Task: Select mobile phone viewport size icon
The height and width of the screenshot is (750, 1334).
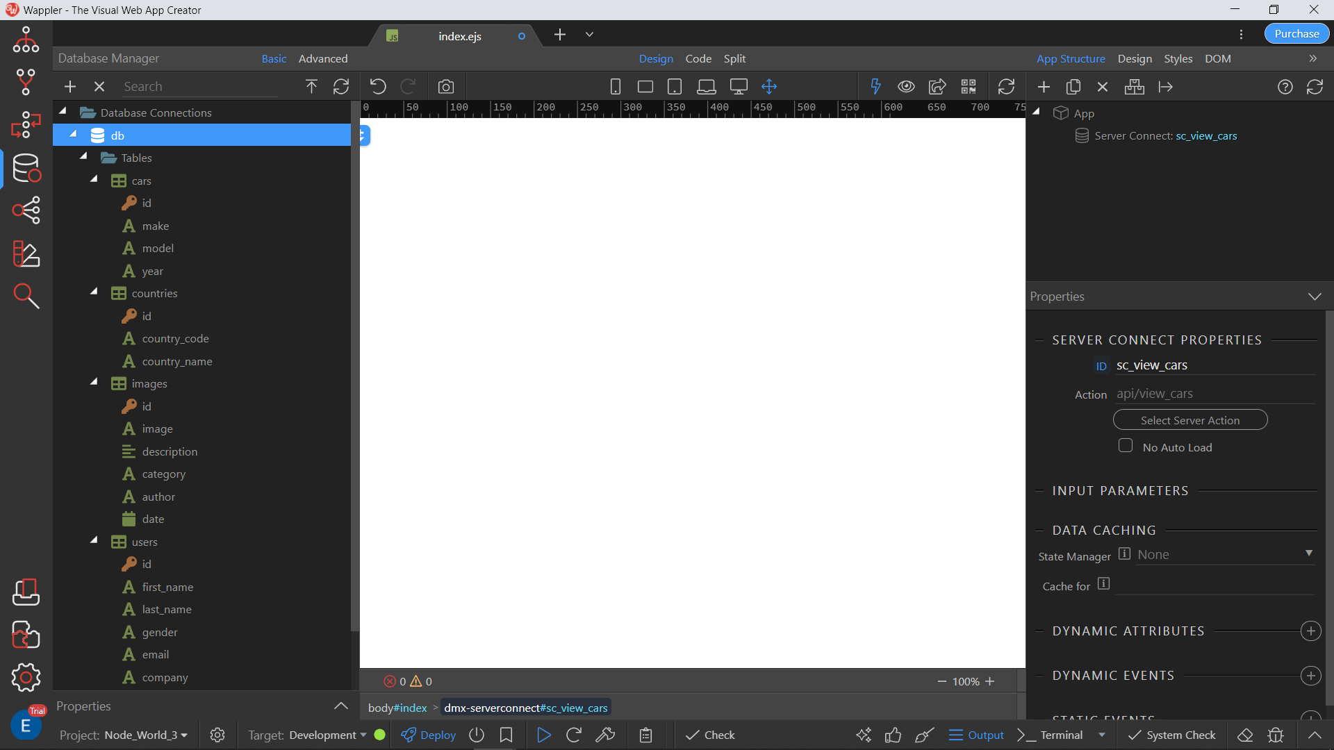Action: click(615, 87)
